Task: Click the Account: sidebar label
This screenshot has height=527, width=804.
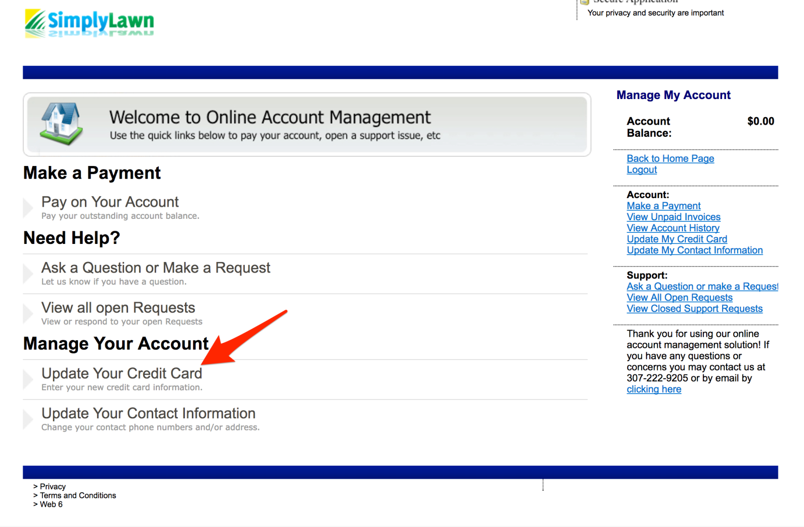Action: coord(648,195)
